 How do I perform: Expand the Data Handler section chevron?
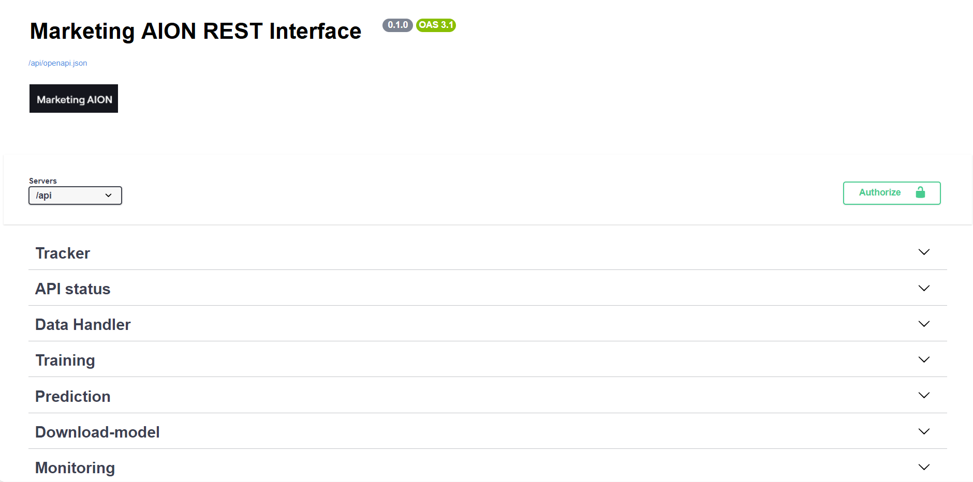924,324
